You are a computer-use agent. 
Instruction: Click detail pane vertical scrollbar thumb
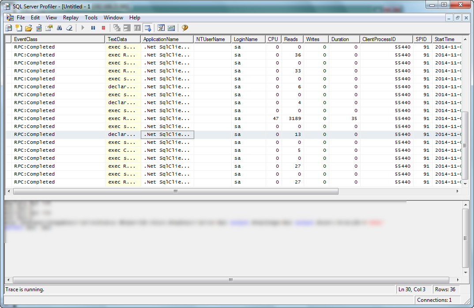[x=465, y=238]
